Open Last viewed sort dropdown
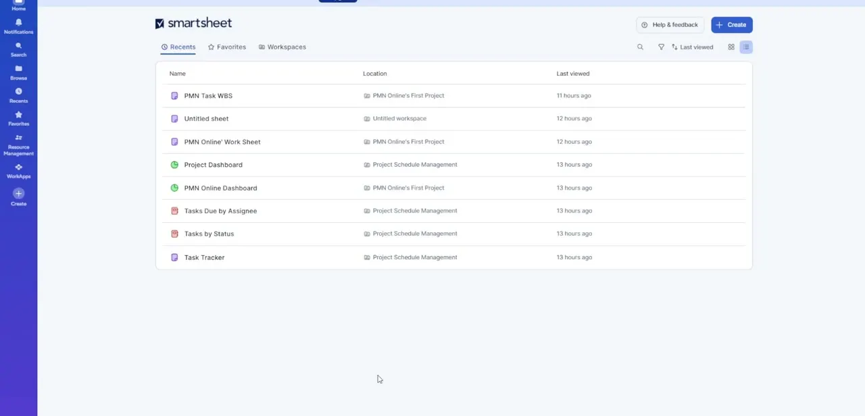 [x=692, y=47]
